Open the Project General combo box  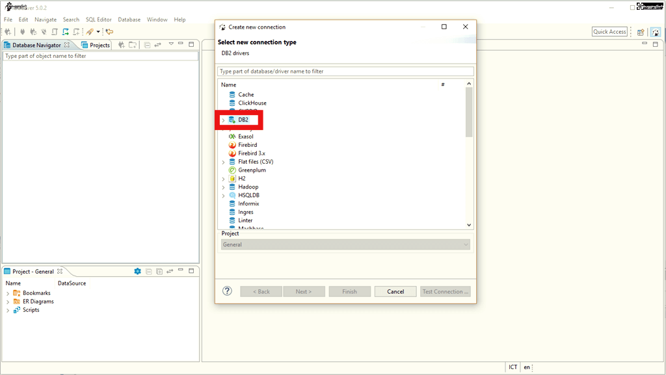tap(345, 245)
